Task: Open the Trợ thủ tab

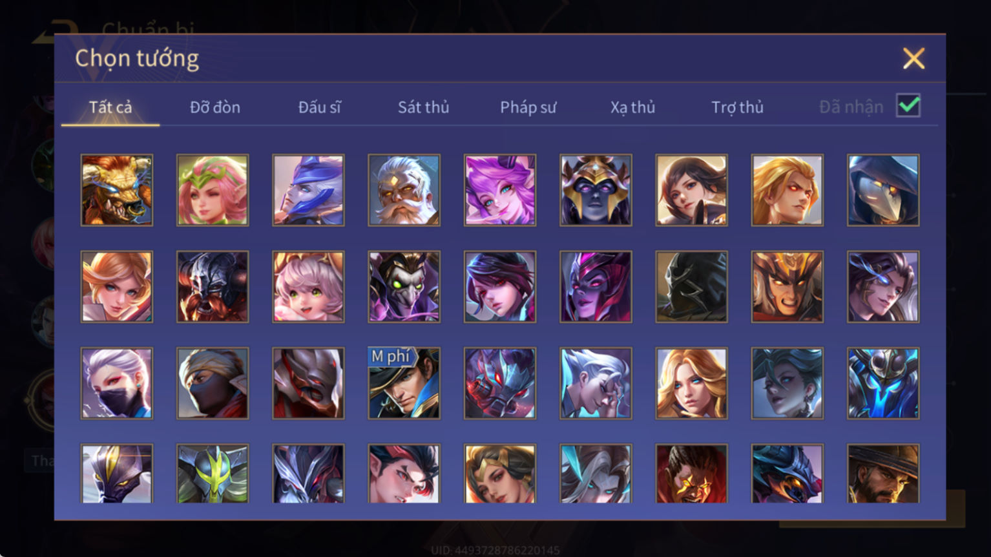Action: click(x=737, y=107)
